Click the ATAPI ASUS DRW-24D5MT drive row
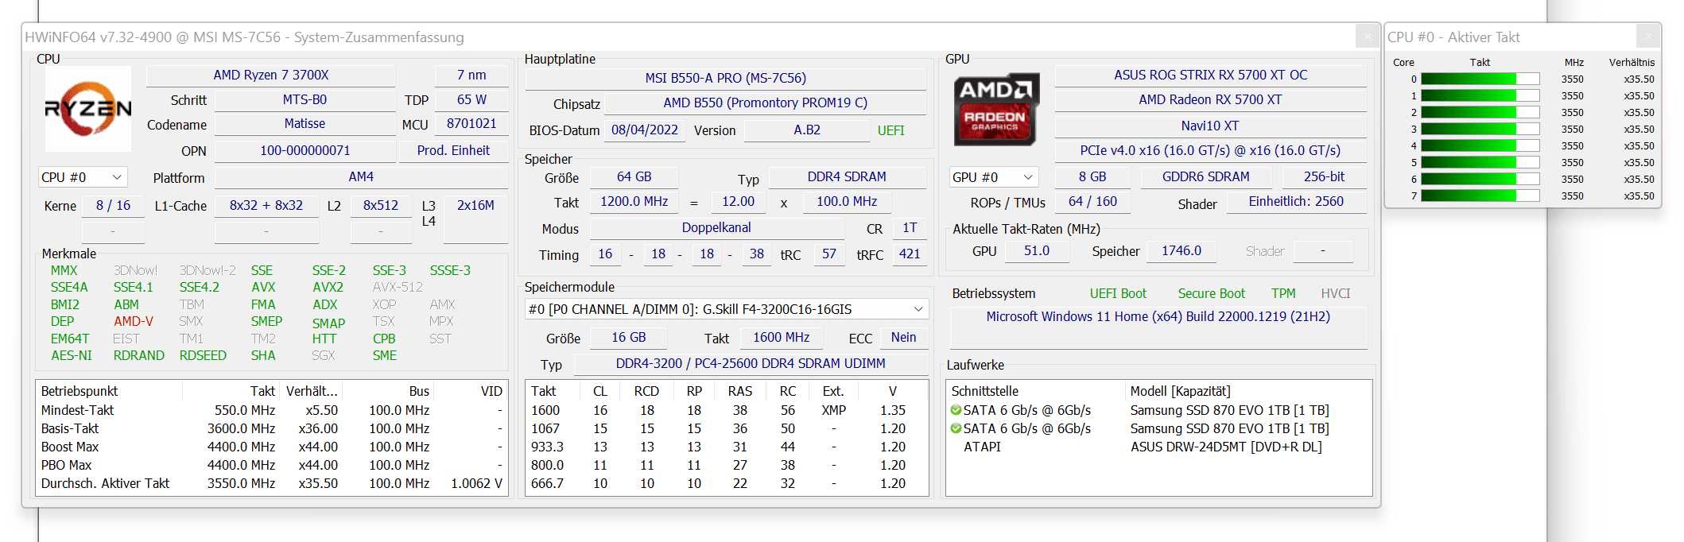This screenshot has height=542, width=1684. [x=1158, y=447]
